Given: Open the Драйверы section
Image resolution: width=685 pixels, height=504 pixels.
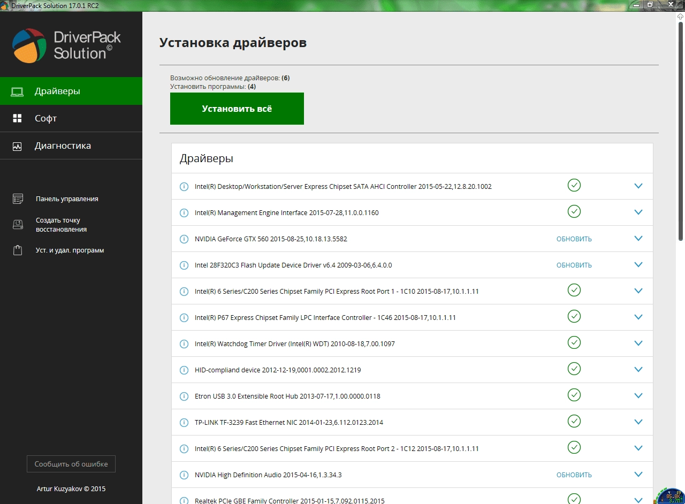Looking at the screenshot, I should coord(71,91).
